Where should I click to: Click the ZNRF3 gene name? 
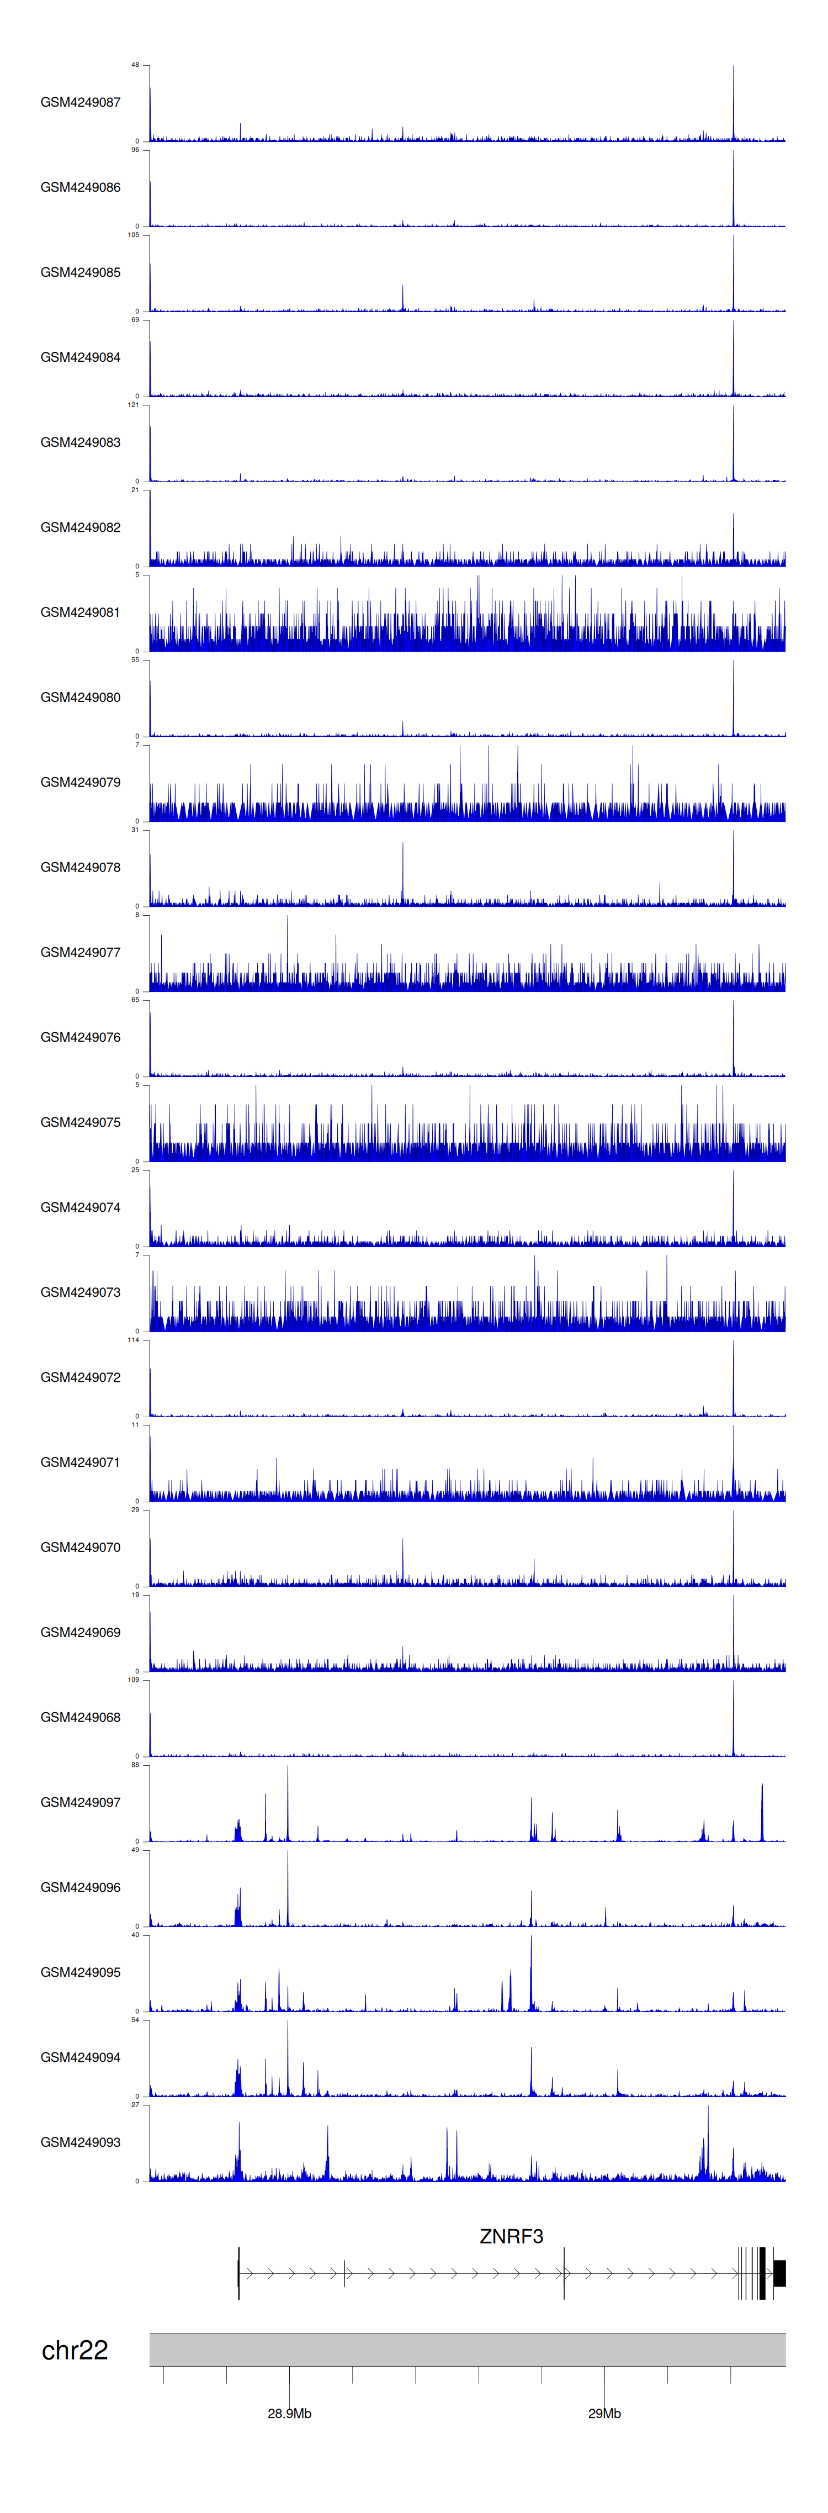click(x=511, y=2236)
